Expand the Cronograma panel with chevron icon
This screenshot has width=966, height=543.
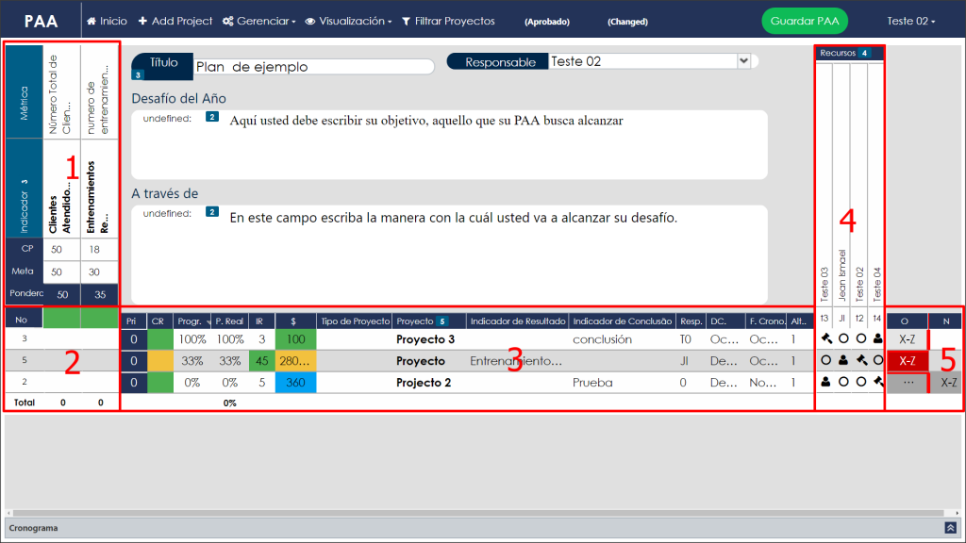pos(951,528)
